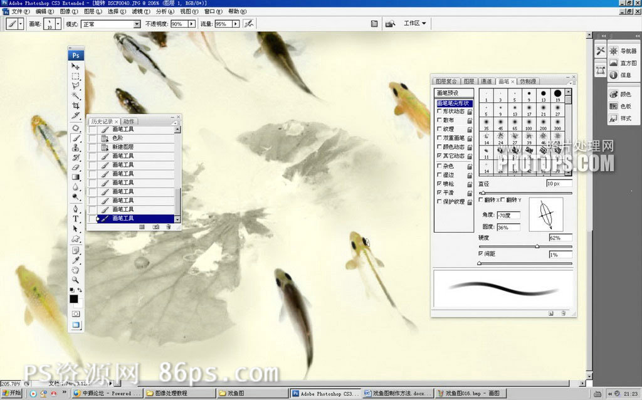Switch to 戏鱼图制作方法.docx taskbar window
The image size is (642, 400).
point(397,394)
